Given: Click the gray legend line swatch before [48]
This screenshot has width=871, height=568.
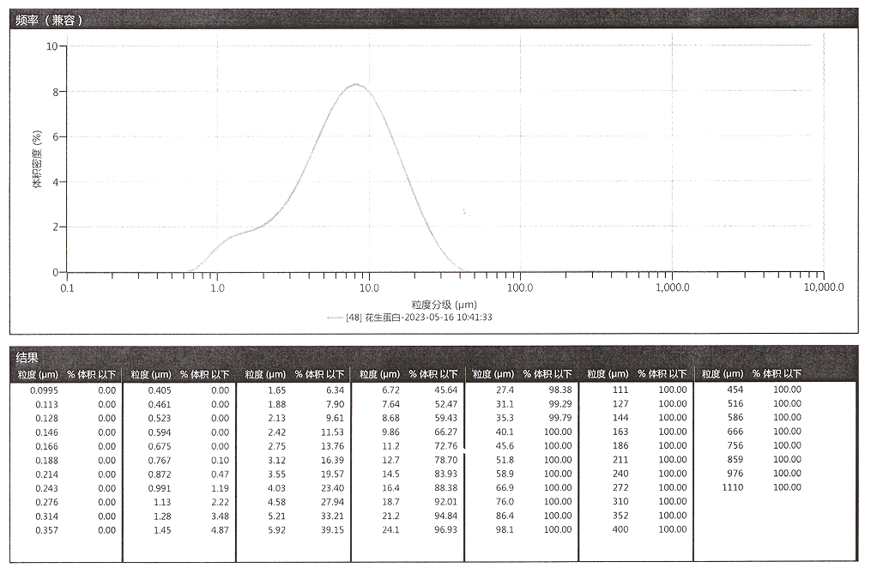Looking at the screenshot, I should coord(334,317).
